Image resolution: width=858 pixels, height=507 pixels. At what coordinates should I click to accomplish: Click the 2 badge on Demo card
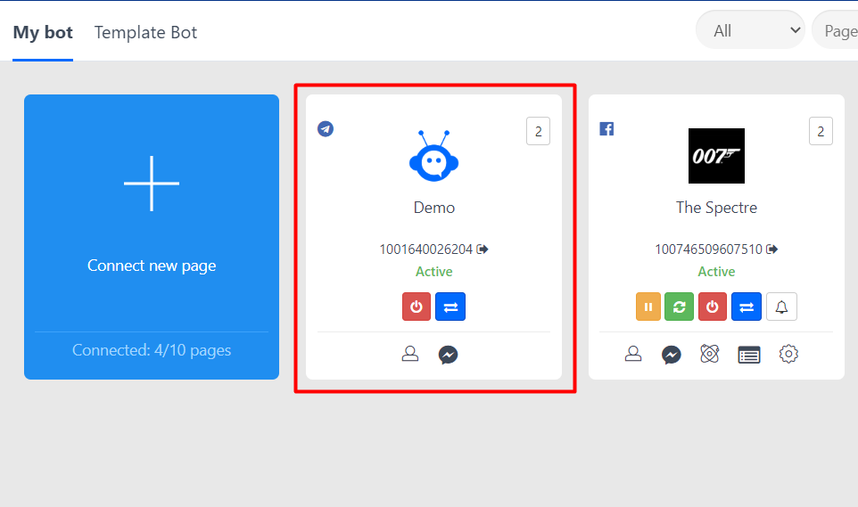pyautogui.click(x=539, y=131)
